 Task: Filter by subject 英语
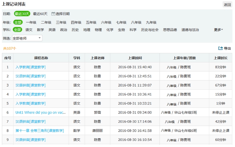pyautogui.click(x=52, y=30)
